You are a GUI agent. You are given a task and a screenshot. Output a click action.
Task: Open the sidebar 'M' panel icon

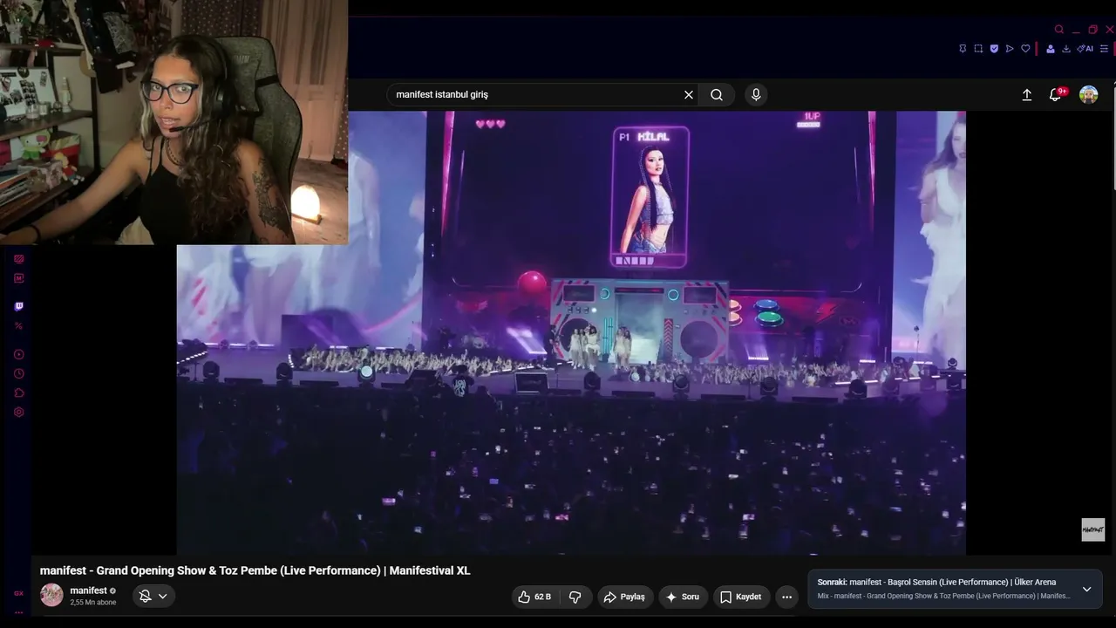click(x=19, y=278)
